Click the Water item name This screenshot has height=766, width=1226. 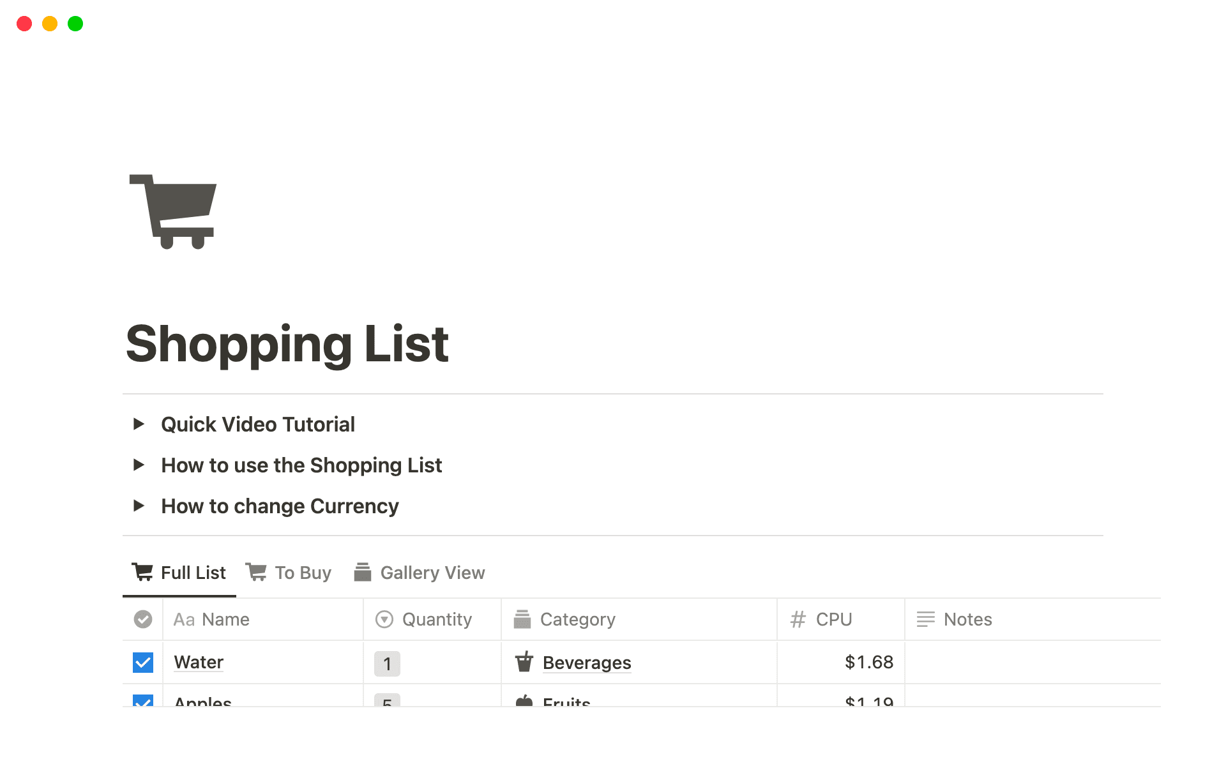[x=198, y=662]
